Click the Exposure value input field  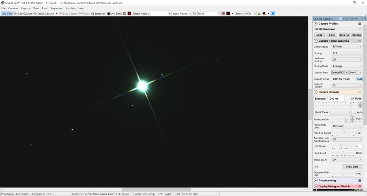(x=336, y=99)
